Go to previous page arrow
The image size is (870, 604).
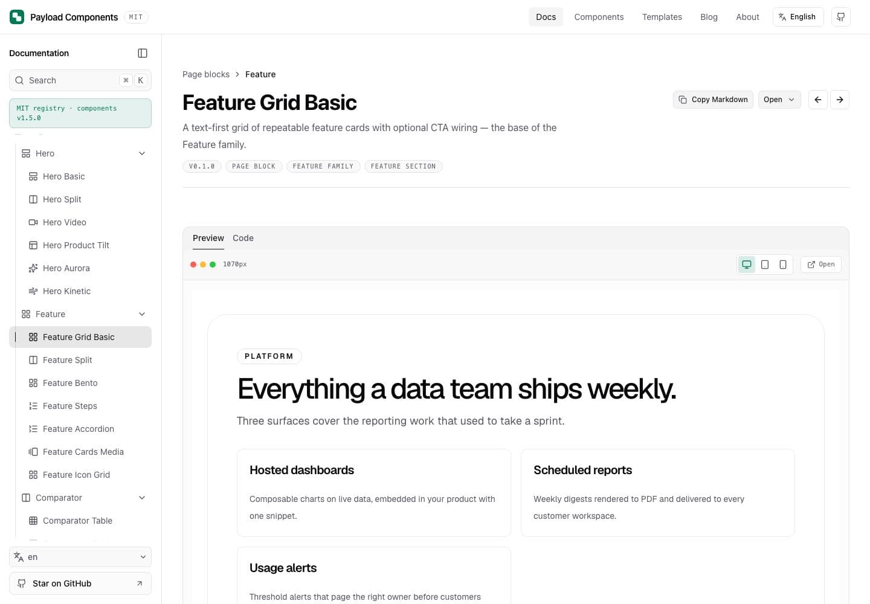point(818,100)
